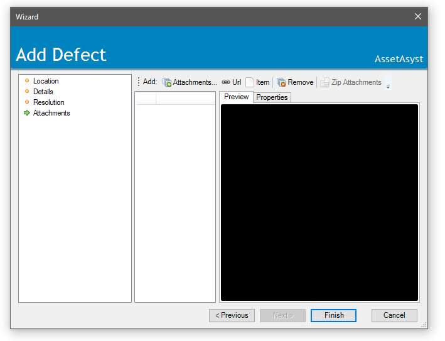Click the Add Attachments toolbar icon
Viewport: 445px width, 341px height.
167,82
